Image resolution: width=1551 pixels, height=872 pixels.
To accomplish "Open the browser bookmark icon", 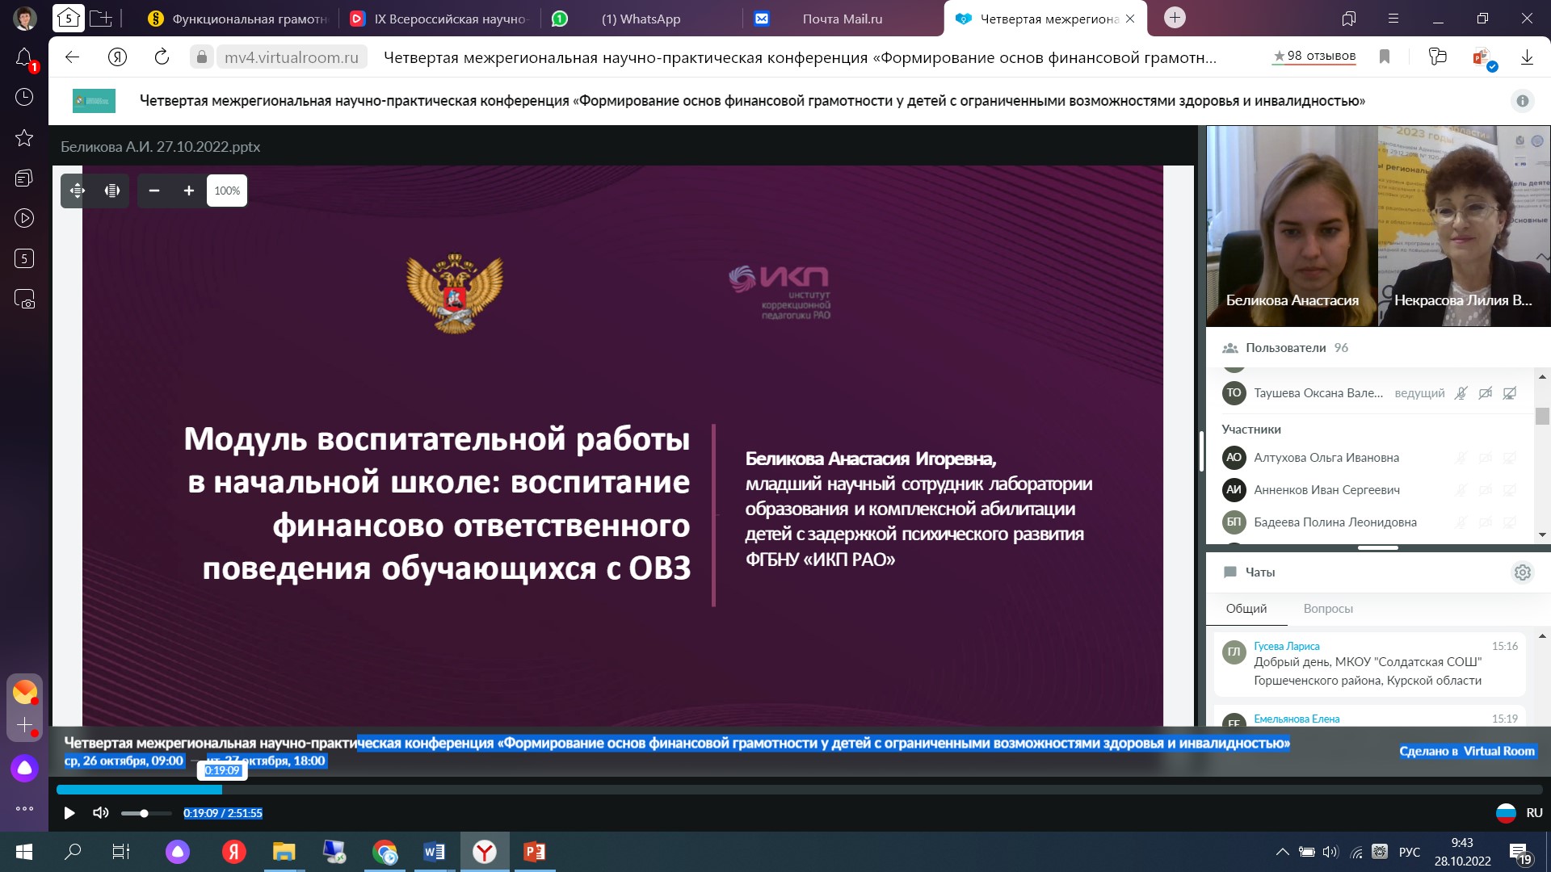I will pos(1385,57).
